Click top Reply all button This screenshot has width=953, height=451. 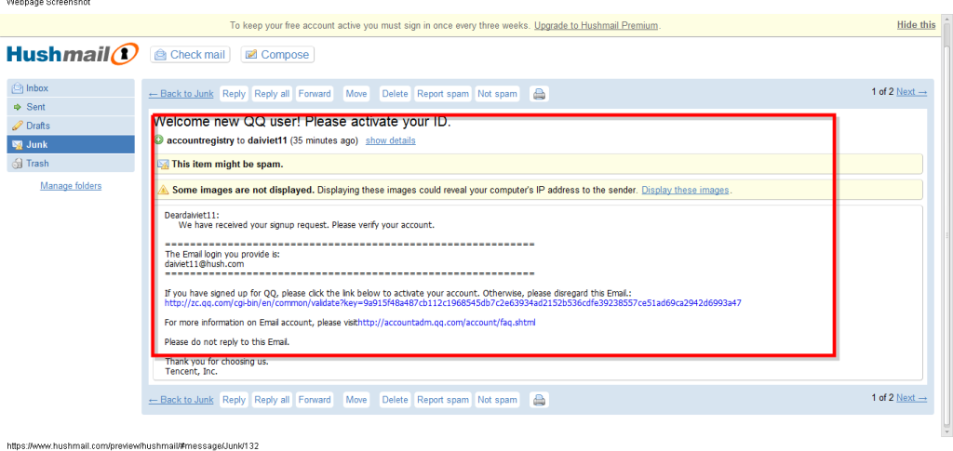272,94
